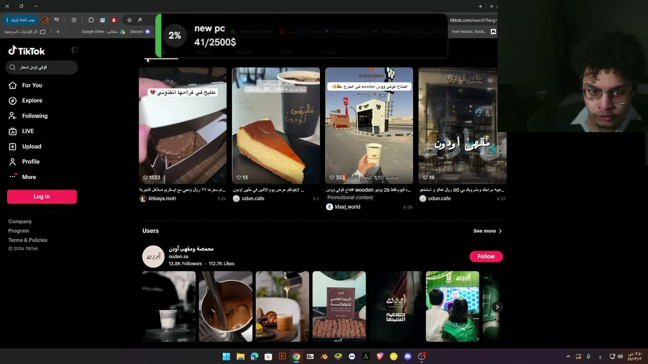
Task: Bookmark this page with the star icon
Action: point(129,20)
